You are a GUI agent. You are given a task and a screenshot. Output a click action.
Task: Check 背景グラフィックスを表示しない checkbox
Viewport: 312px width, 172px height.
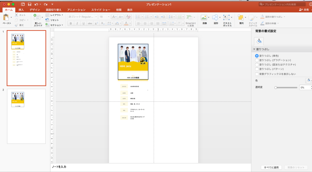point(257,74)
